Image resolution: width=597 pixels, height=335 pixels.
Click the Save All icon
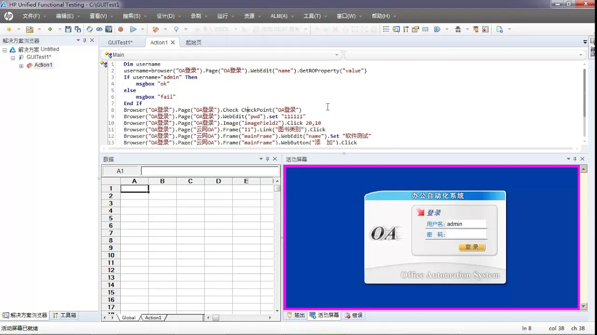click(77, 29)
